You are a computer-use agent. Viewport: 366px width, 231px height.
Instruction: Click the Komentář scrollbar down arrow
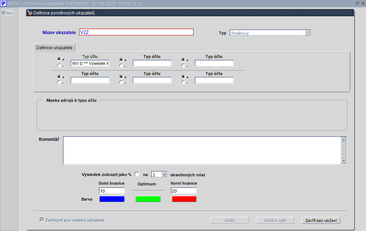pos(343,161)
